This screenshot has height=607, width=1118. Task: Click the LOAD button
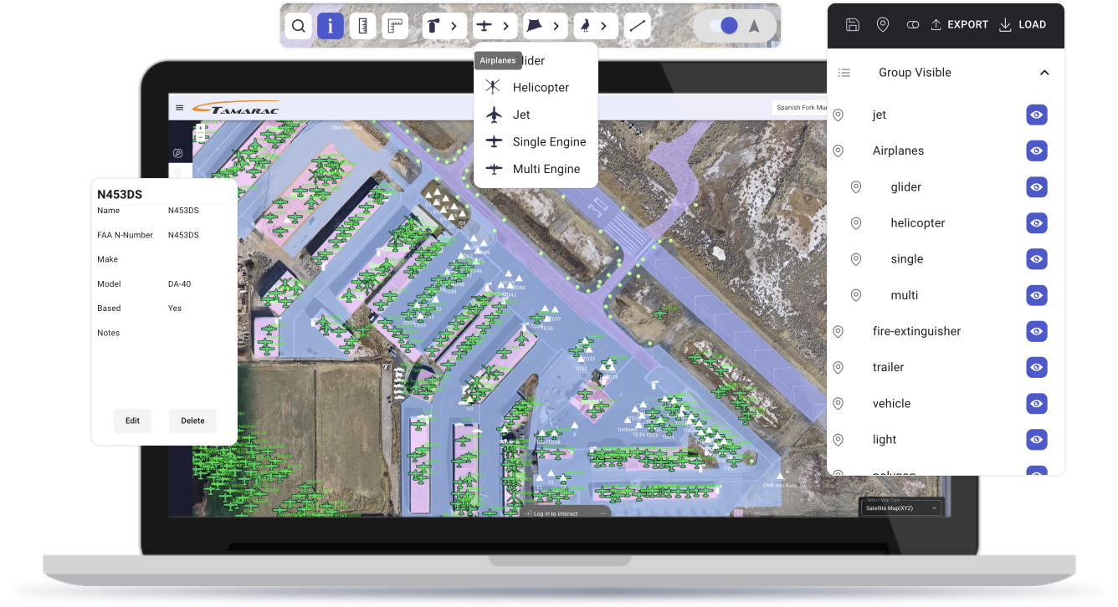coord(1023,25)
